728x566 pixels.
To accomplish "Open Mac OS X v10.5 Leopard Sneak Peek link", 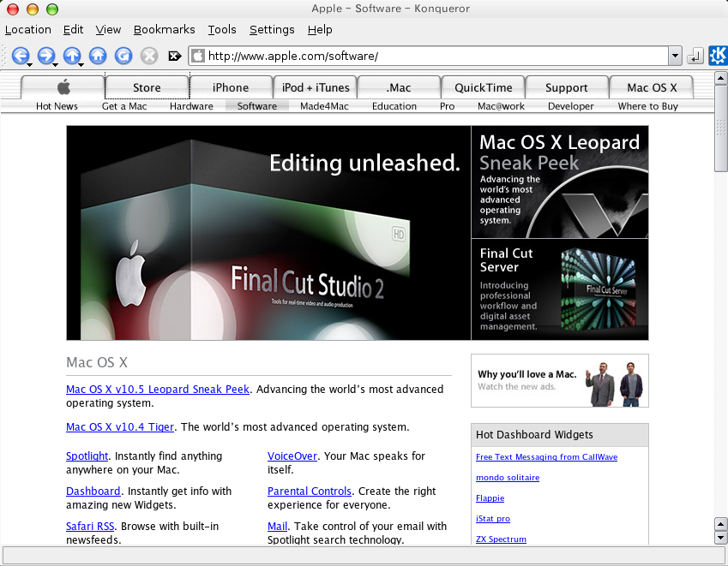I will pyautogui.click(x=158, y=389).
